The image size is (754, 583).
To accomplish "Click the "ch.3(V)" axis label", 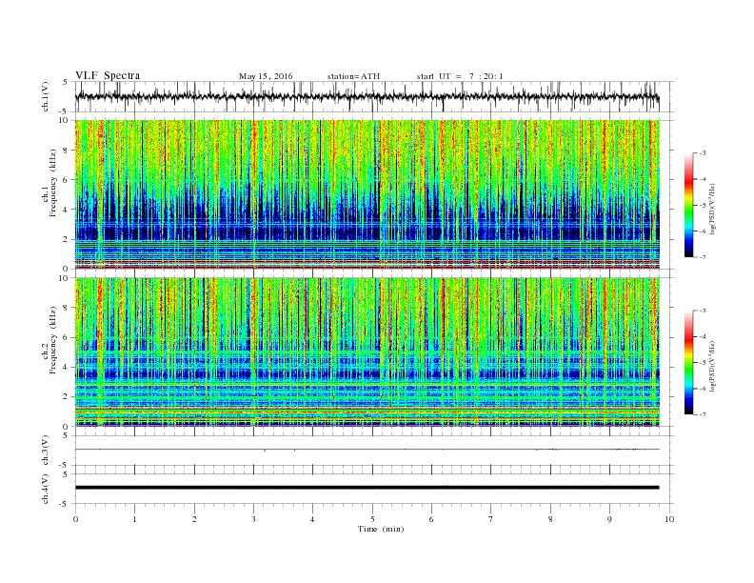I will [45, 451].
